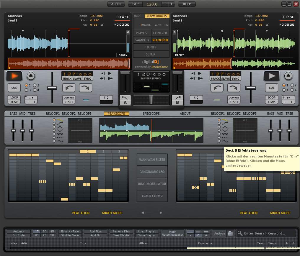
Task: Fast forward Deck A track
Action: tap(110, 78)
